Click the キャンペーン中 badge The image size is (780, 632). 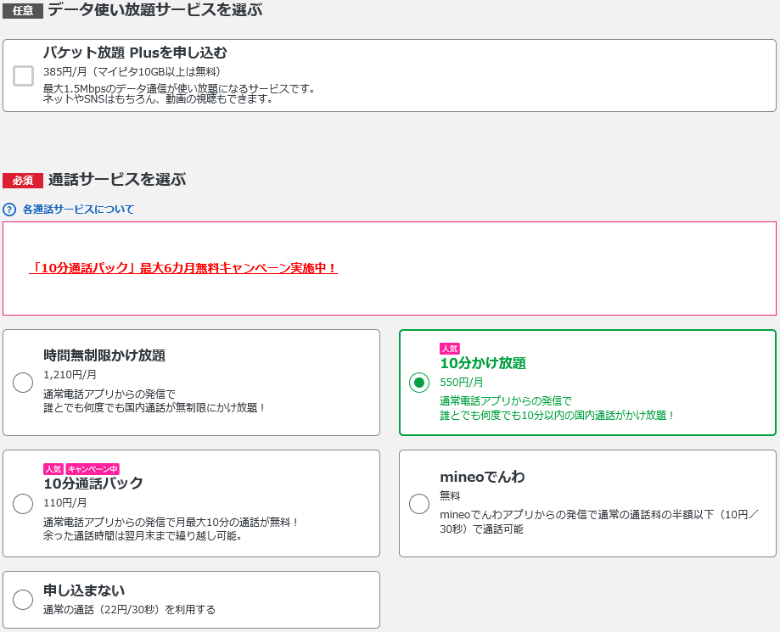[x=93, y=468]
